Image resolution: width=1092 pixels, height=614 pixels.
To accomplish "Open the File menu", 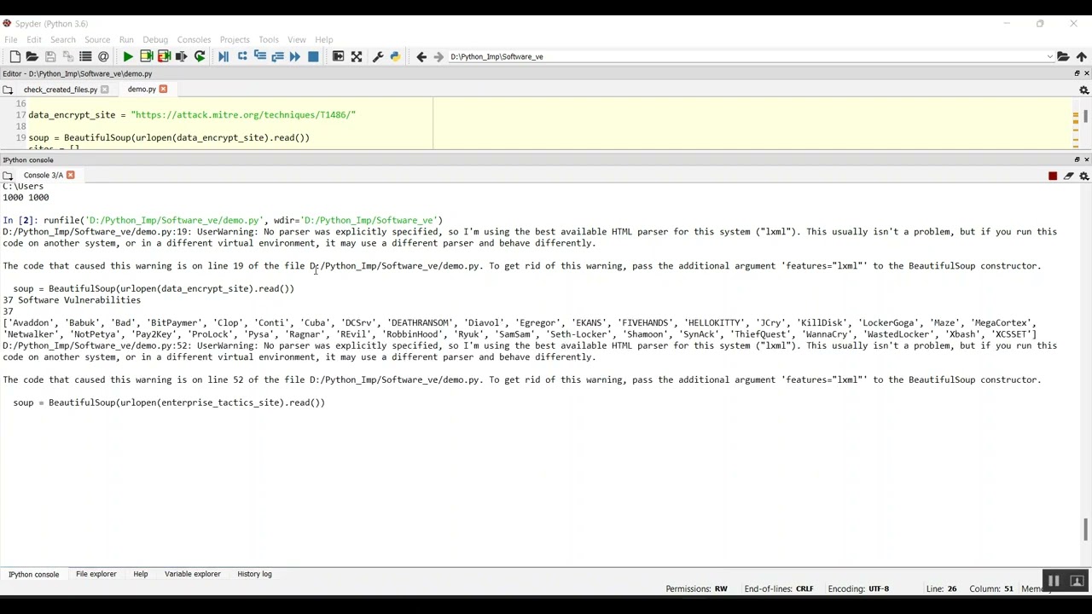I will (x=11, y=39).
